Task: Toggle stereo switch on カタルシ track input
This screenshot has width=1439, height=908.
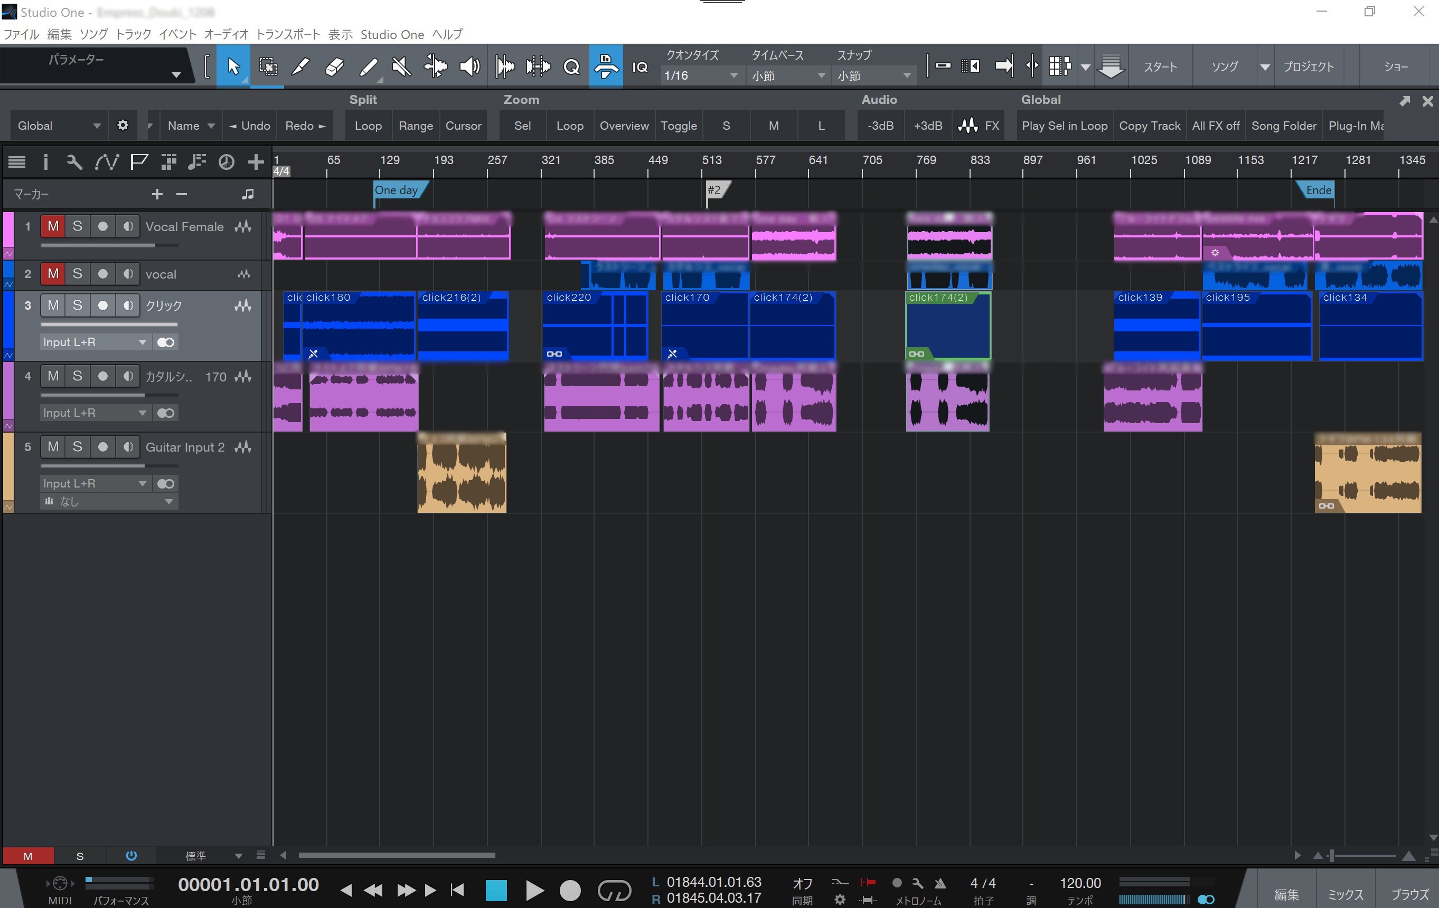Action: tap(165, 413)
